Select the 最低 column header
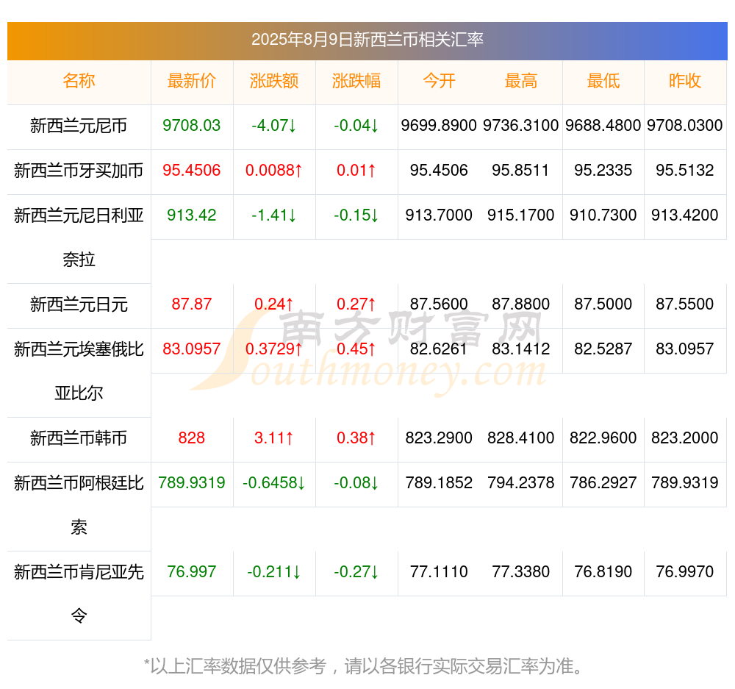 click(x=603, y=81)
